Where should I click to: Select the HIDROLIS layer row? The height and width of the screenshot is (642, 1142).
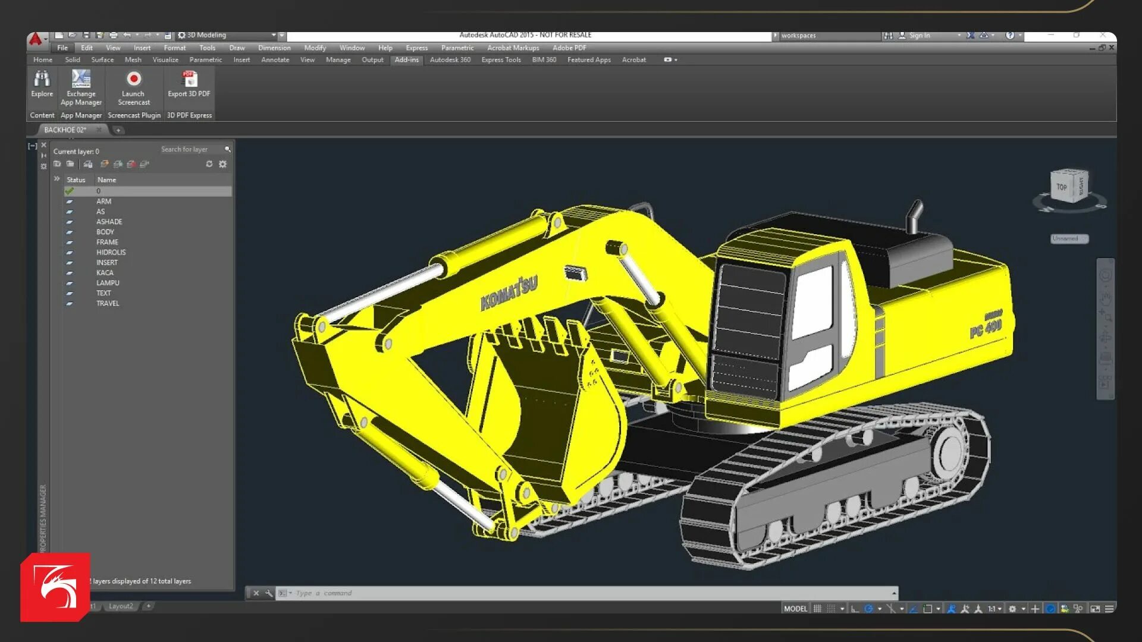[x=111, y=253]
